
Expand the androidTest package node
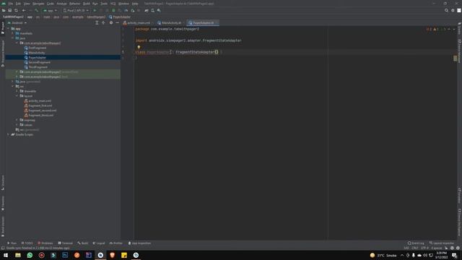[x=17, y=72]
